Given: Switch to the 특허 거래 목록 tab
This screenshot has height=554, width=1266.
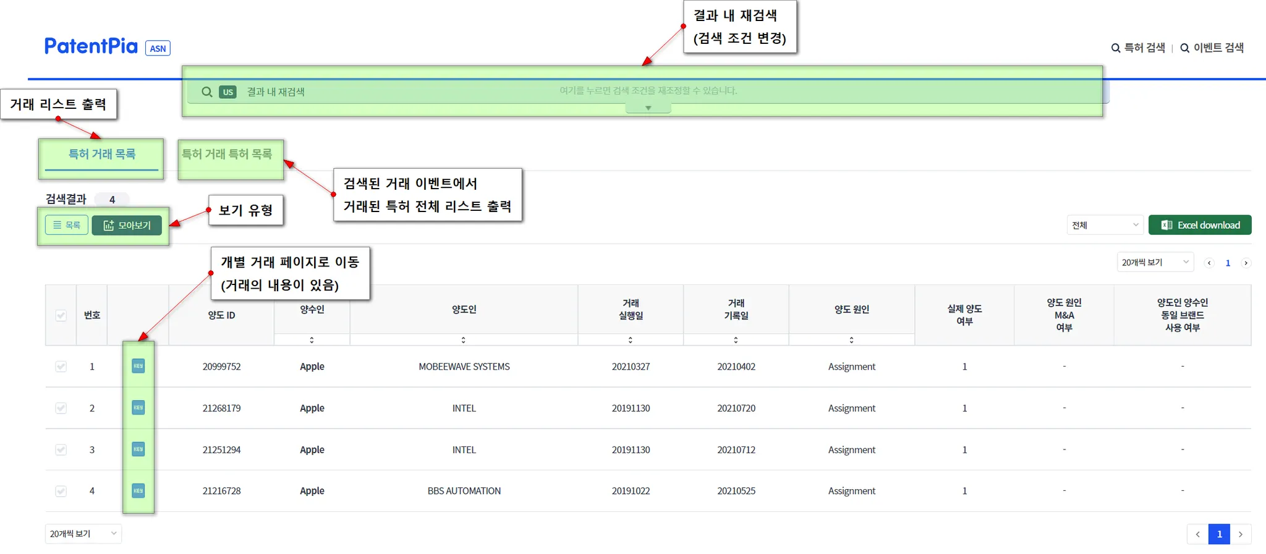Looking at the screenshot, I should pyautogui.click(x=101, y=155).
